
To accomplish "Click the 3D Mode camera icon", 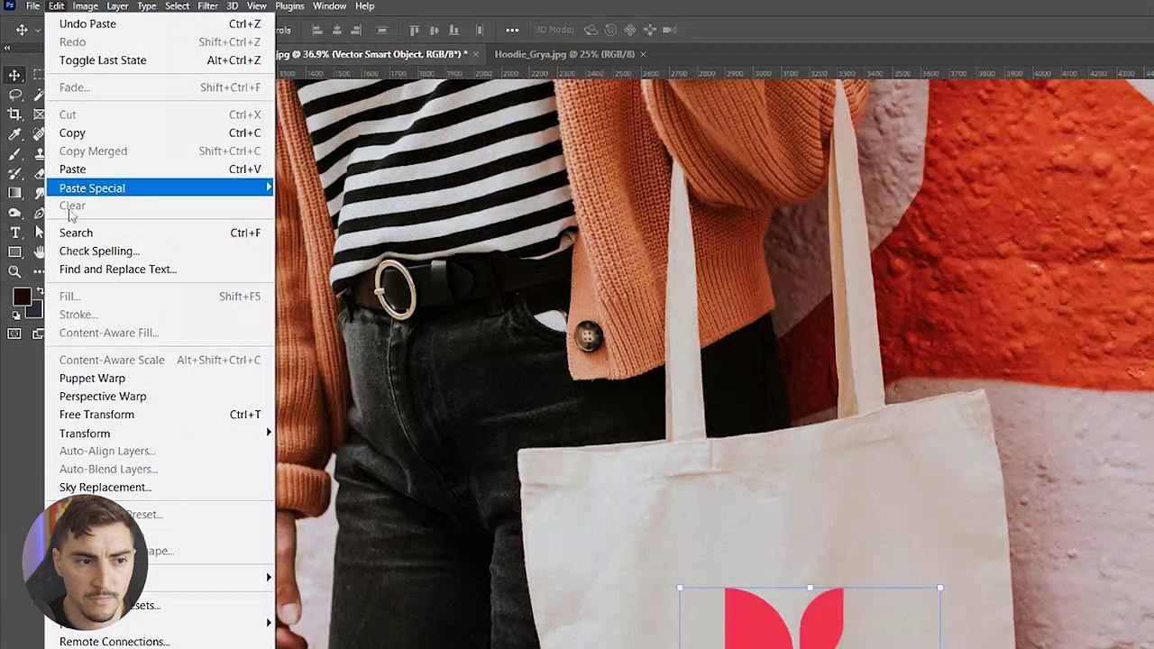I will click(x=670, y=30).
